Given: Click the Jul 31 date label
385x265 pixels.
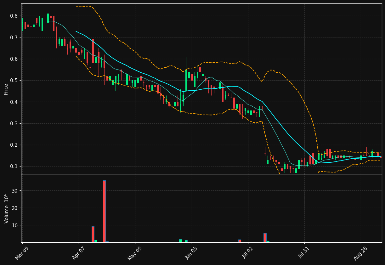Looking at the screenshot, I should tap(304, 253).
